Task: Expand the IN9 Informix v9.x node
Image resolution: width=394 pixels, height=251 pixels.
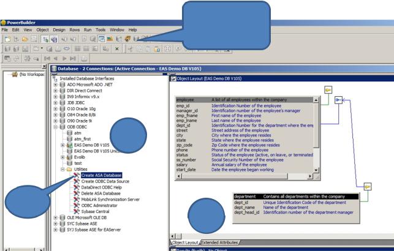Action: coord(56,97)
